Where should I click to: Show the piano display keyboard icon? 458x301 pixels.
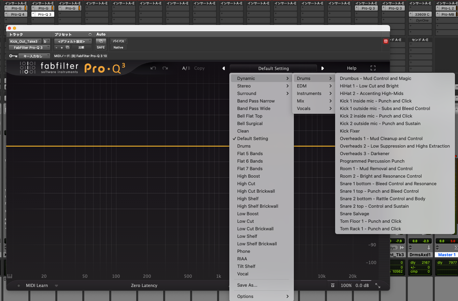[x=10, y=276]
